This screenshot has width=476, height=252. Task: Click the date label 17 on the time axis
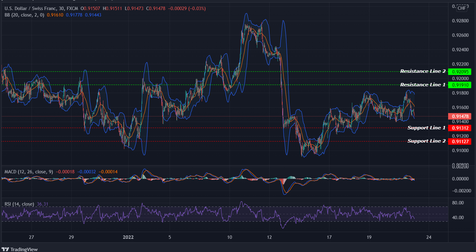[x=329, y=237]
